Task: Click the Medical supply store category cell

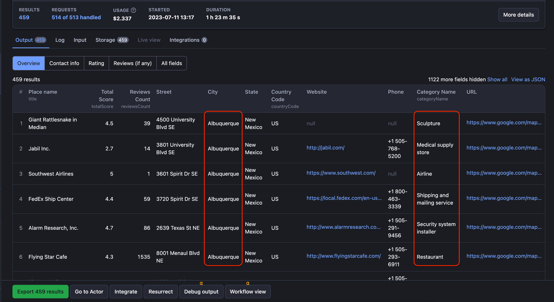Action: pos(435,149)
